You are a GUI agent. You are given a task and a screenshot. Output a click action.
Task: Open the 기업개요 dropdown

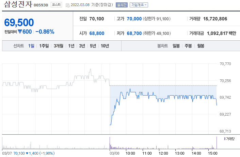click(139, 5)
